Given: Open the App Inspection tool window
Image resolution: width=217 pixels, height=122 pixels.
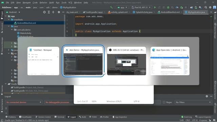Looking at the screenshot, I should (x=120, y=117).
